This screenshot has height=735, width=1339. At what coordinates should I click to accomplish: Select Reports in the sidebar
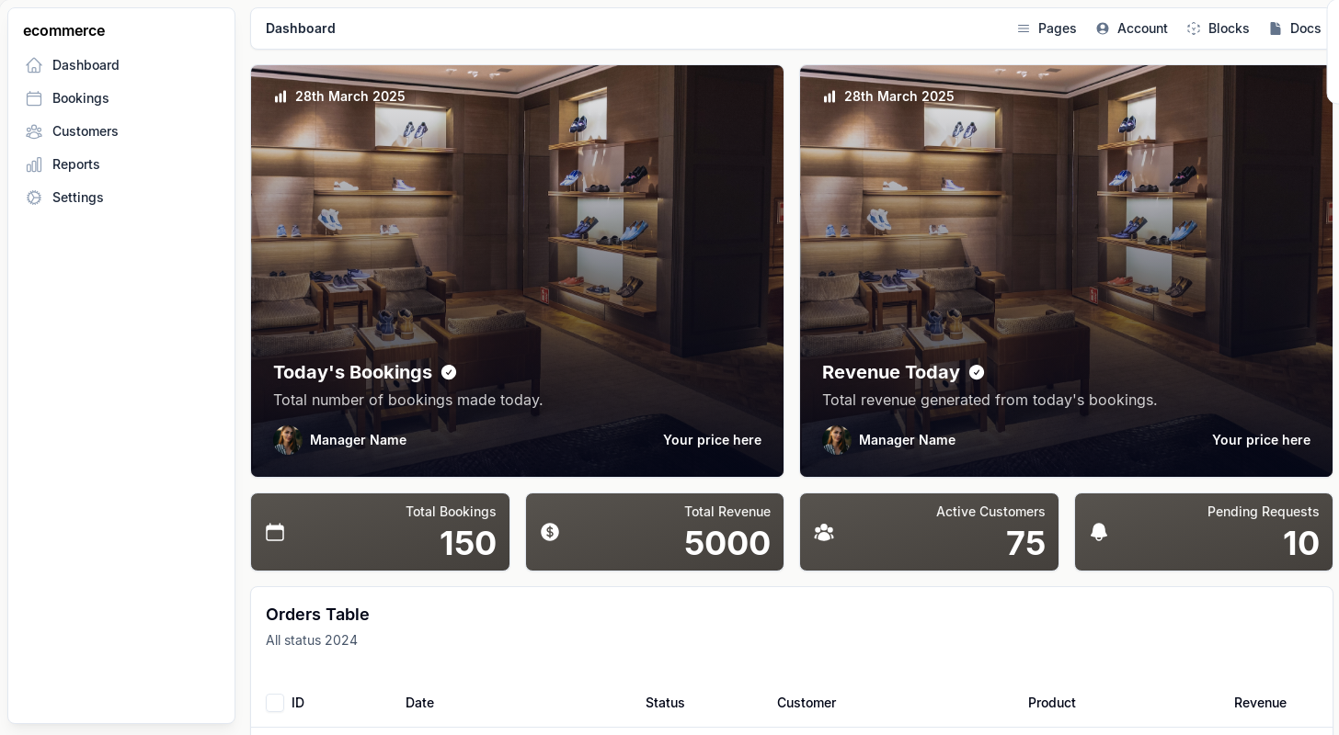pyautogui.click(x=76, y=164)
